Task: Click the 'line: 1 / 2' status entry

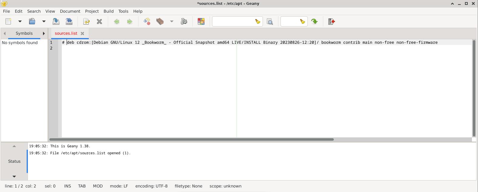Action: pos(14,186)
